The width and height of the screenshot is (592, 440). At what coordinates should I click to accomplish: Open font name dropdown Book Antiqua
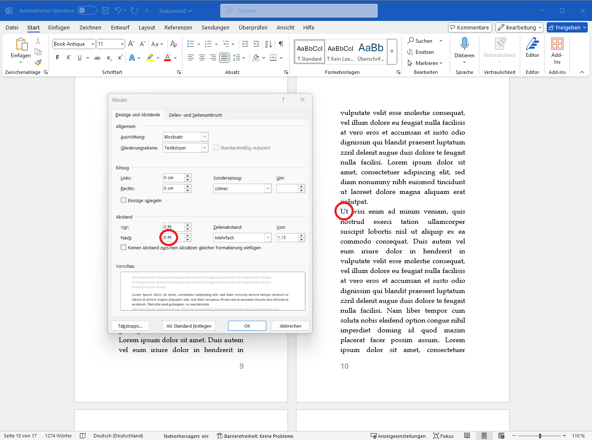(x=93, y=44)
